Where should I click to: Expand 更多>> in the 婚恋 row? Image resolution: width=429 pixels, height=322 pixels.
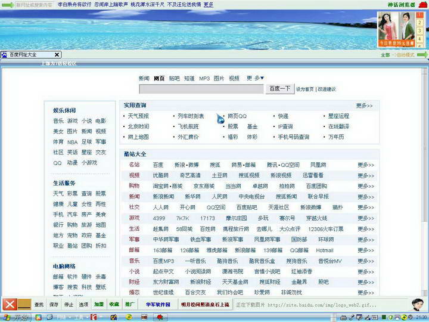[x=366, y=293]
